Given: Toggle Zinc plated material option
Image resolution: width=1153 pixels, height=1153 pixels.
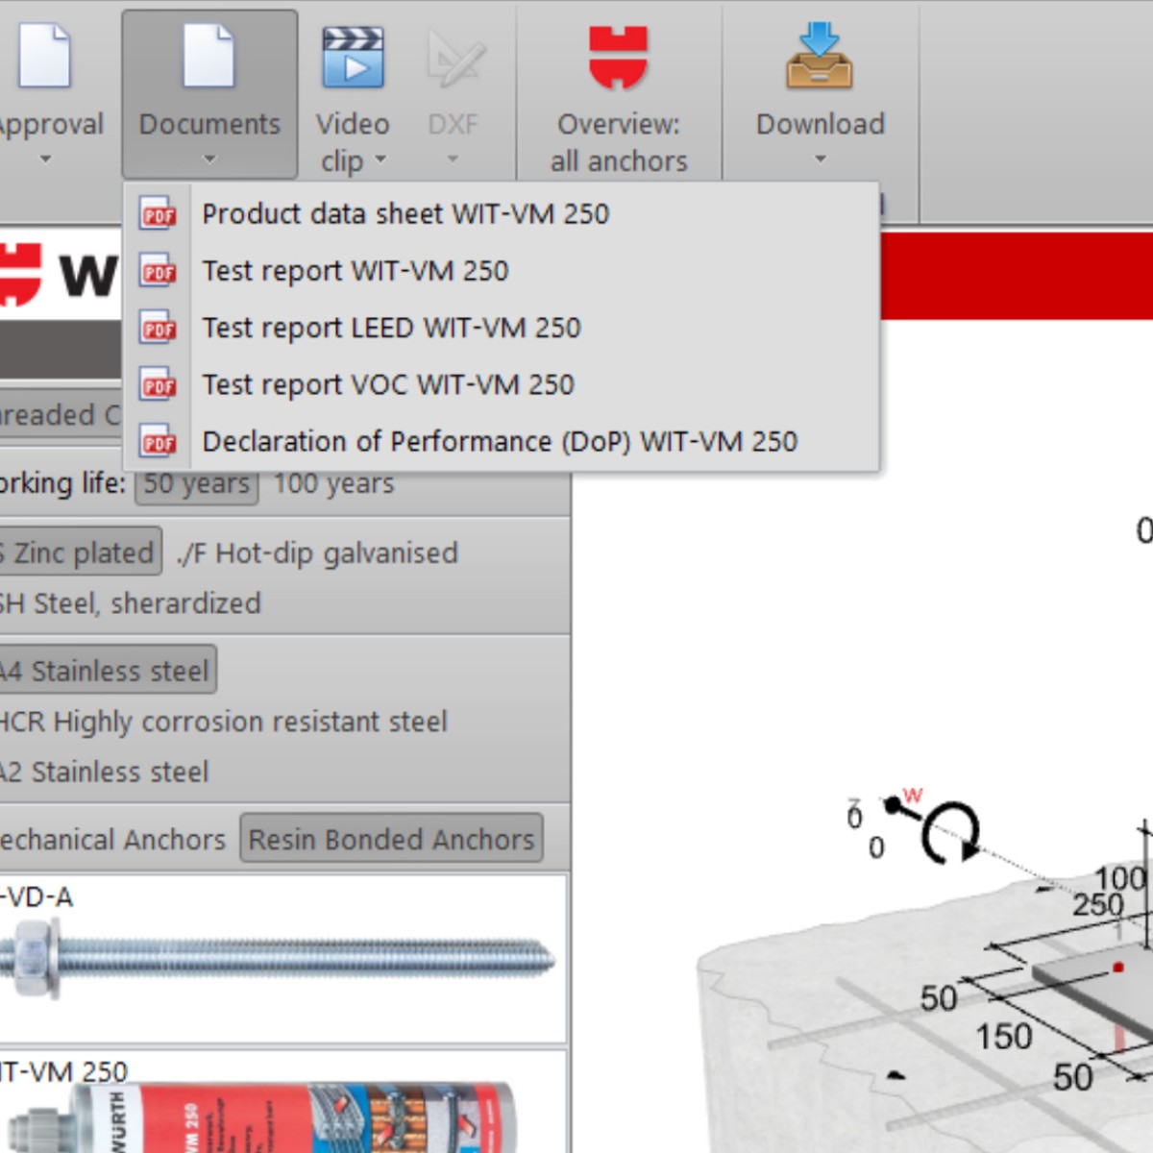Looking at the screenshot, I should click(79, 553).
